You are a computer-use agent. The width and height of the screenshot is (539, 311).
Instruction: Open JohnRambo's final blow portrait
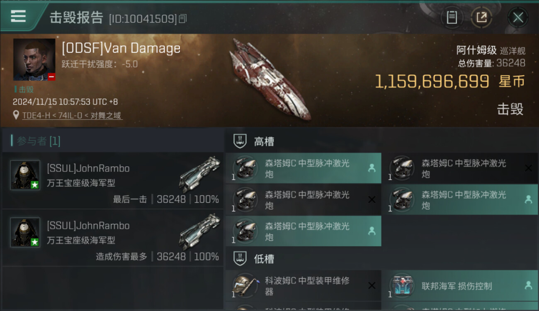pyautogui.click(x=25, y=175)
